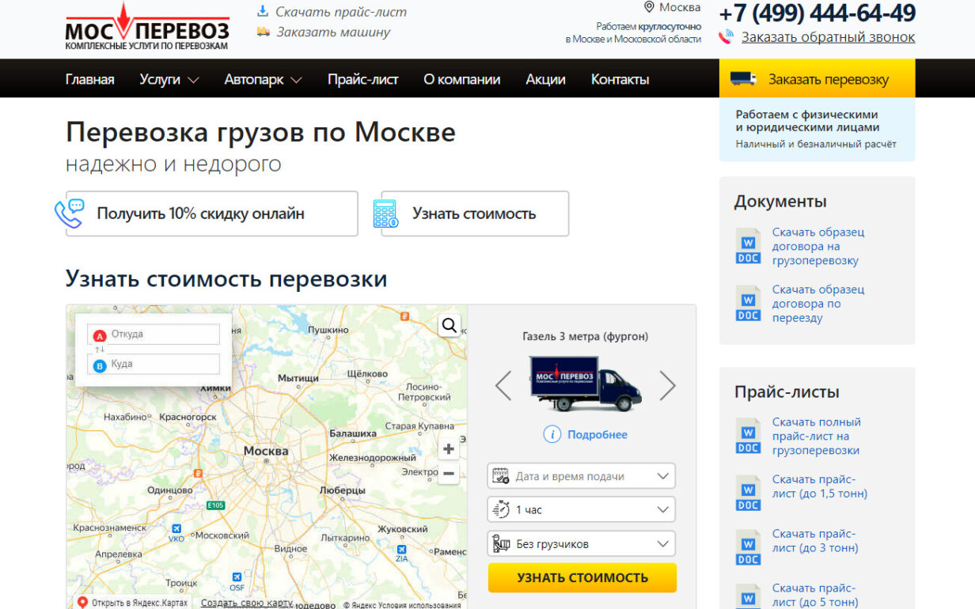This screenshot has height=609, width=975.
Task: Click the Откуда input field
Action: pyautogui.click(x=161, y=335)
